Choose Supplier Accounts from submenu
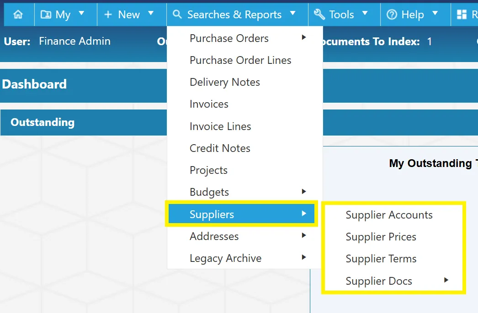478x313 pixels. (x=393, y=215)
